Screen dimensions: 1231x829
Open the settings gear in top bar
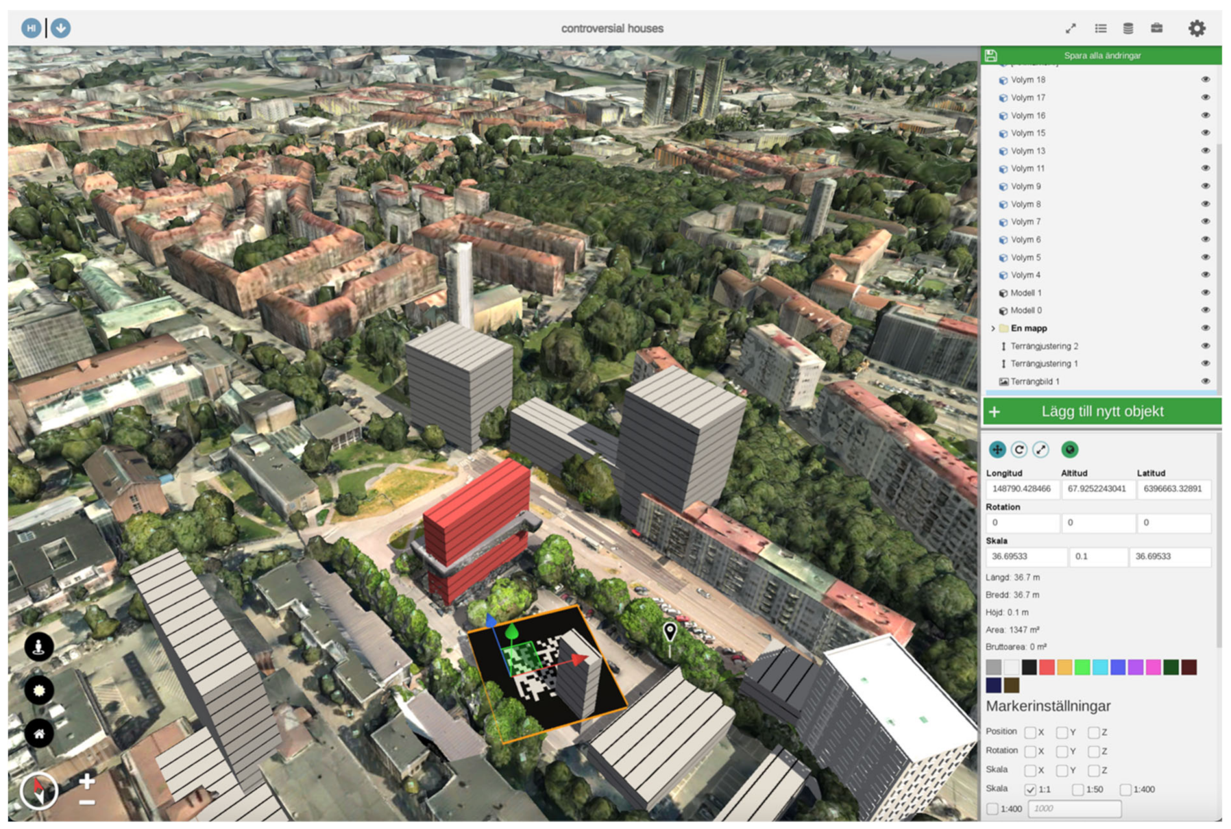[x=1196, y=28]
